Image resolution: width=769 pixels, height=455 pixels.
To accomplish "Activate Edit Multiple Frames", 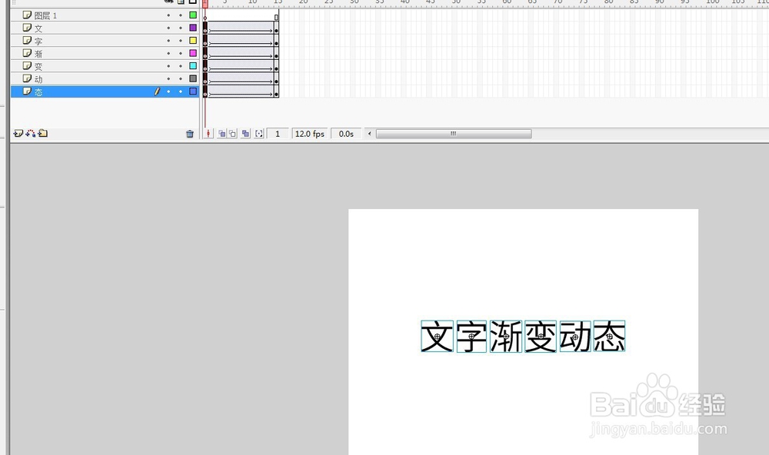I will (245, 133).
